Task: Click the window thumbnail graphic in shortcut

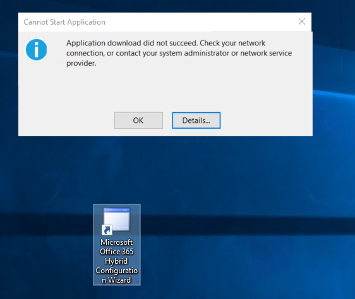Action: click(117, 220)
